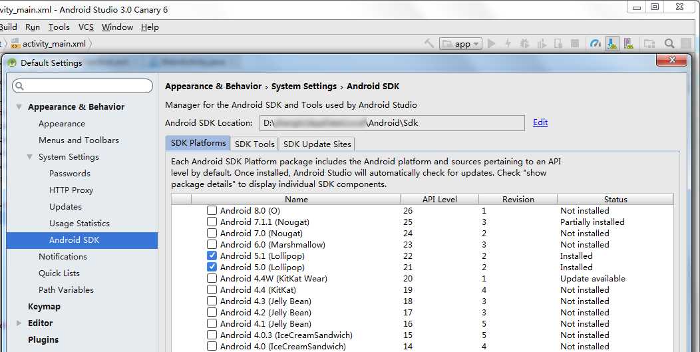The height and width of the screenshot is (352, 700).
Task: Check Android 4.2 (Jelly Bean) checkbox
Action: pyautogui.click(x=212, y=312)
